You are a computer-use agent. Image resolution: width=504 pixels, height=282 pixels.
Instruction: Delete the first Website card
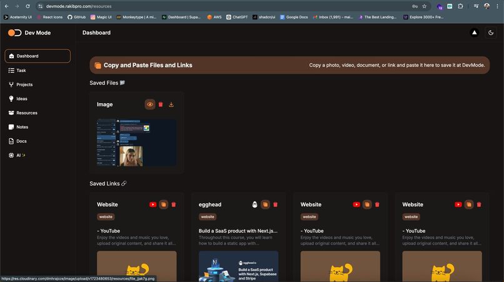(174, 204)
